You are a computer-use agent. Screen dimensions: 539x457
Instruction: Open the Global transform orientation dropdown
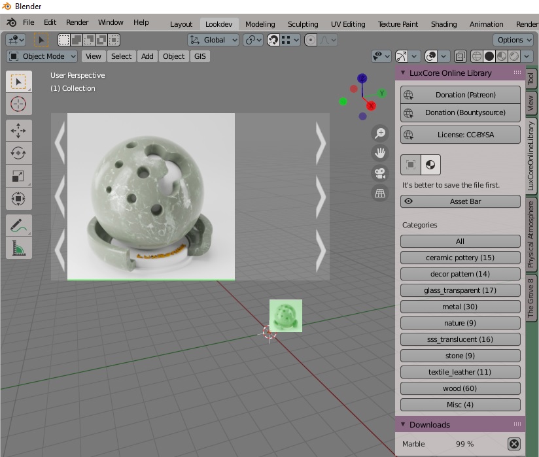tap(213, 40)
